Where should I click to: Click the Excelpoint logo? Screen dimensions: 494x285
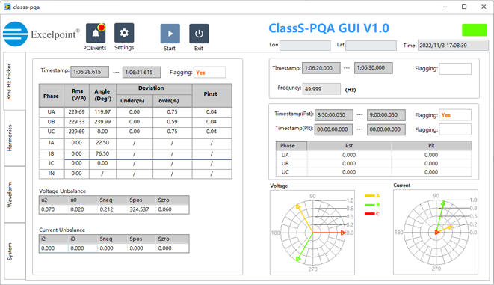[41, 34]
